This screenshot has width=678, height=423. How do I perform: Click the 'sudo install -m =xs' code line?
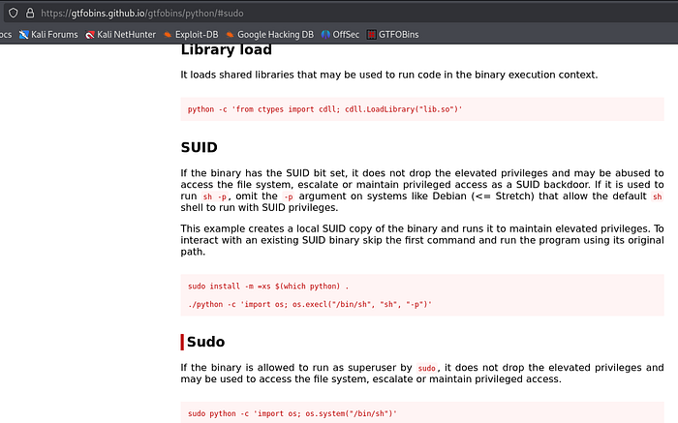coord(268,286)
